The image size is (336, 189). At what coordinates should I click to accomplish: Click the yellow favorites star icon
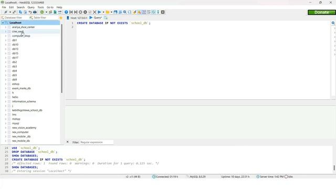[x=61, y=18]
